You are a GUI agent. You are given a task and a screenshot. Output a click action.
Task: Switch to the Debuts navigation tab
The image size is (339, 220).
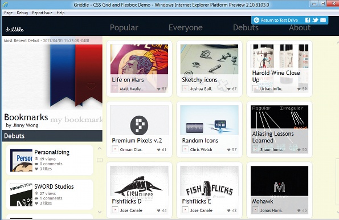pos(246,27)
